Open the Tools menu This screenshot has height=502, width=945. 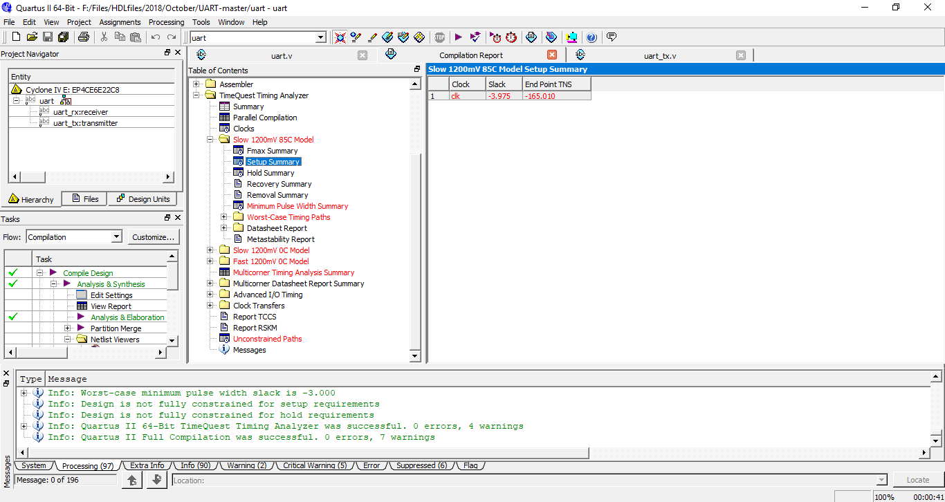tap(201, 22)
